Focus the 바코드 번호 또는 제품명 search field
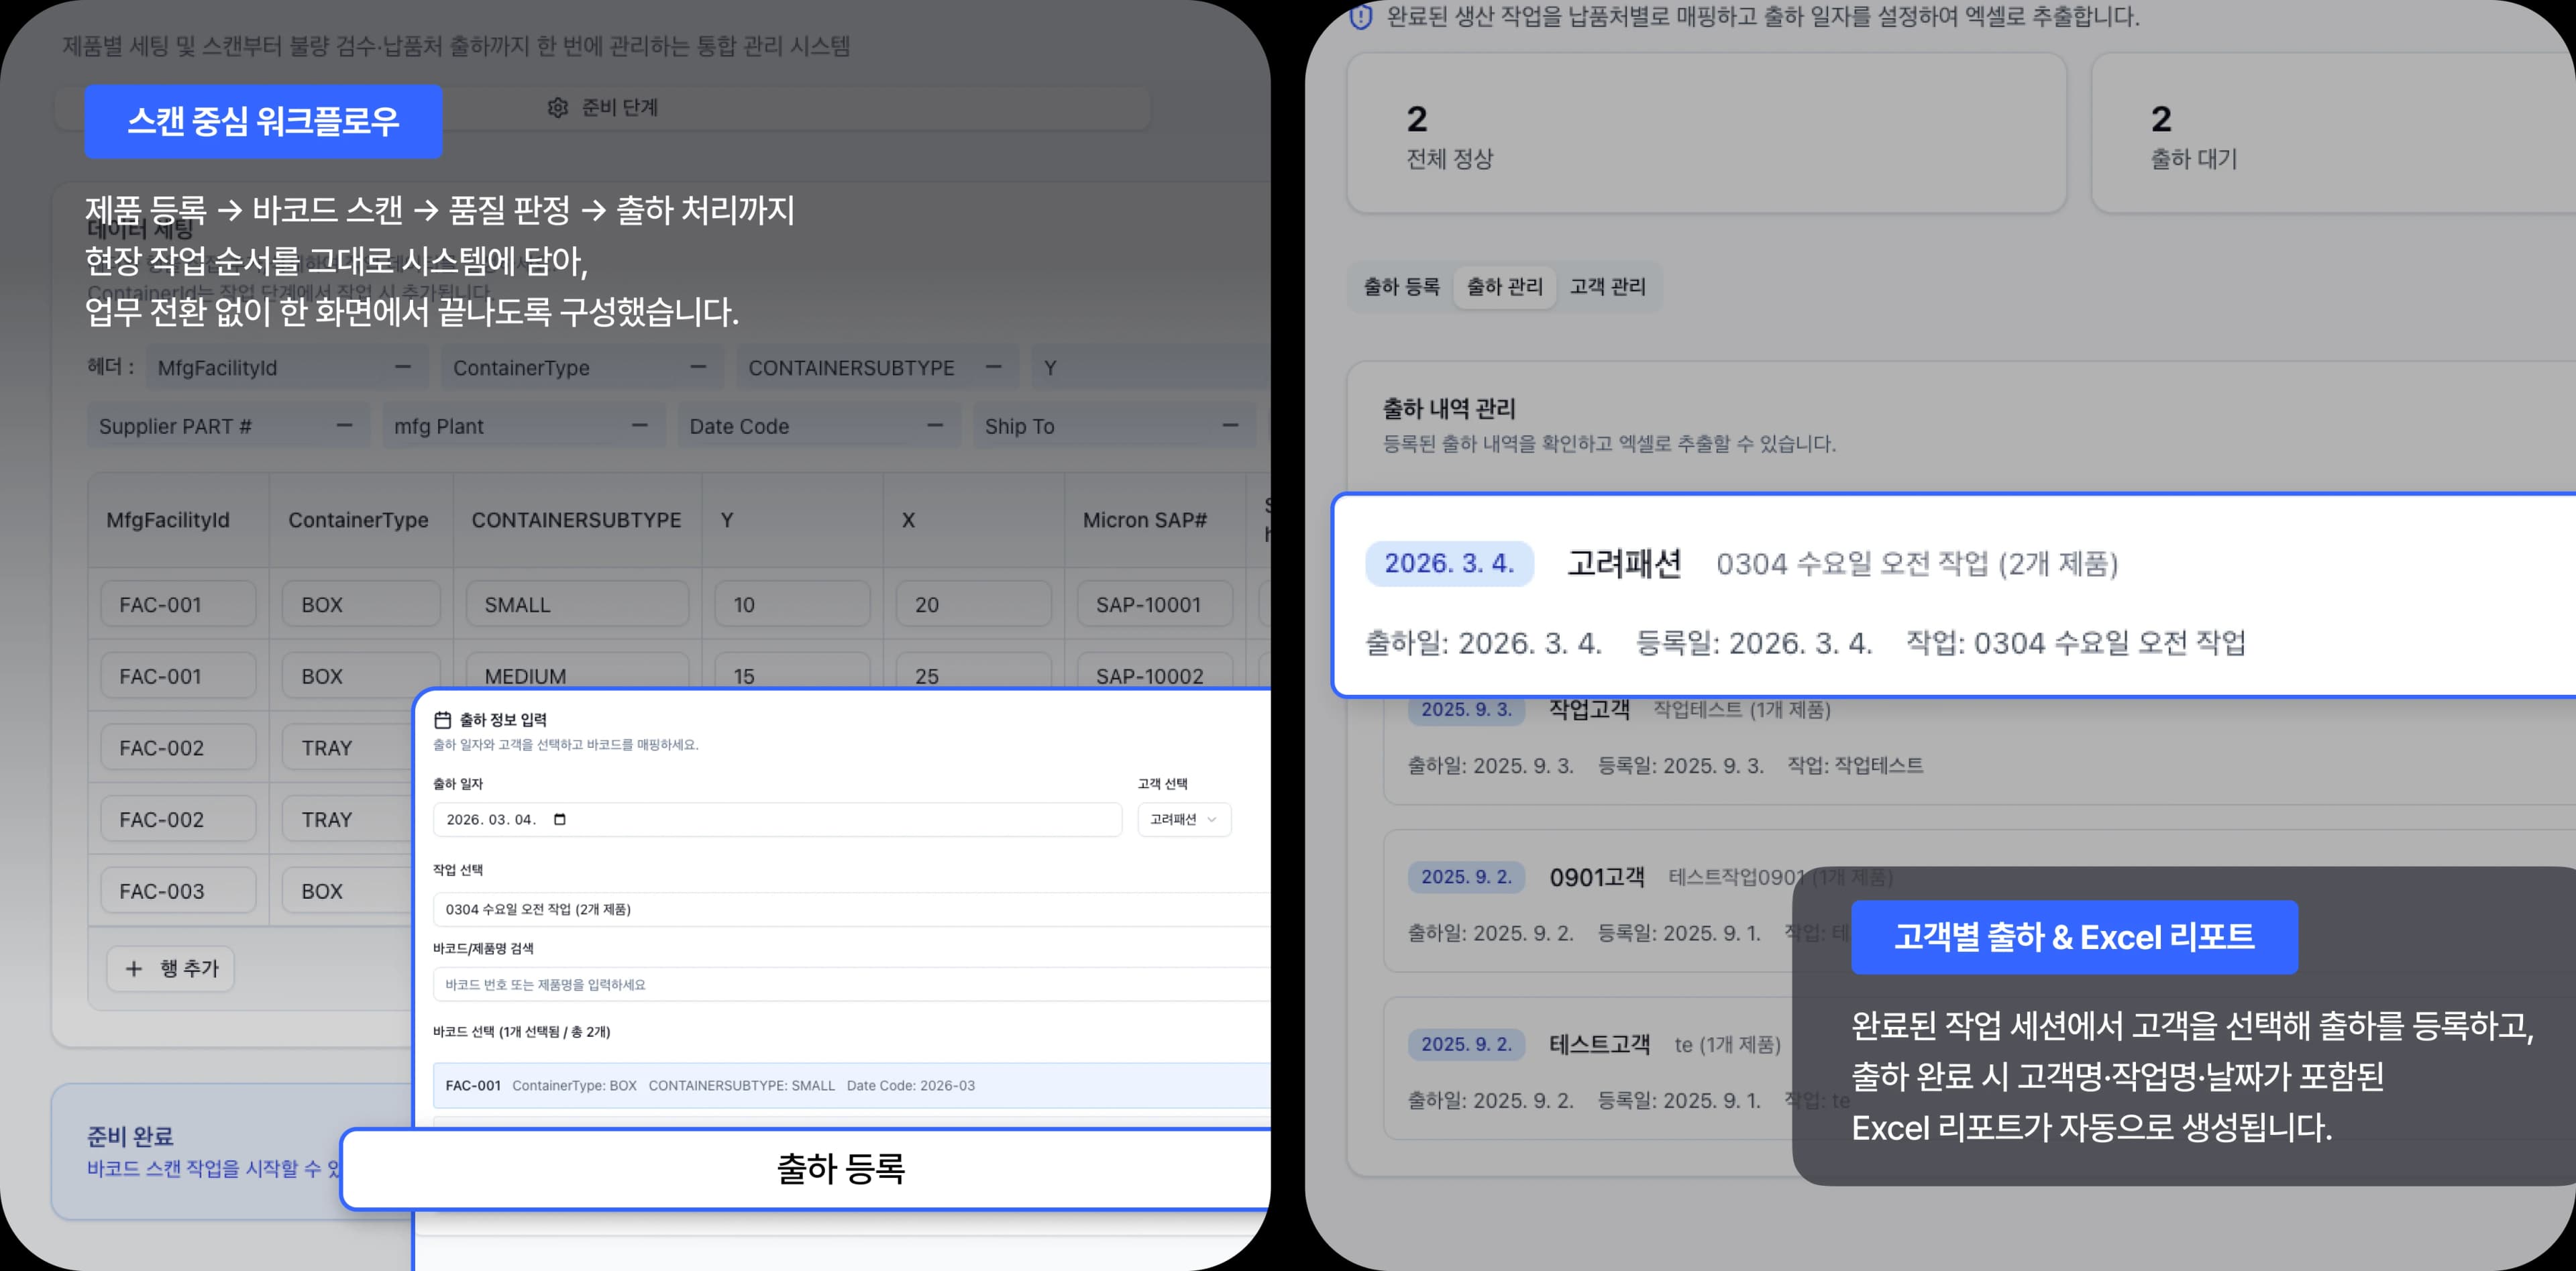2576x1271 pixels. pyautogui.click(x=852, y=984)
